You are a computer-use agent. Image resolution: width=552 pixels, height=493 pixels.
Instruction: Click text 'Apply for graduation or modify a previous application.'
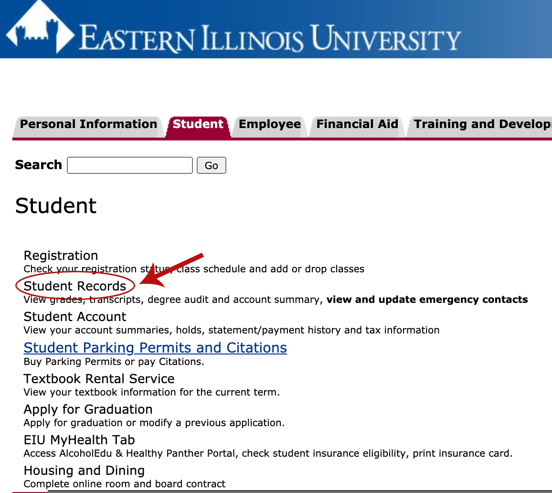tap(154, 423)
